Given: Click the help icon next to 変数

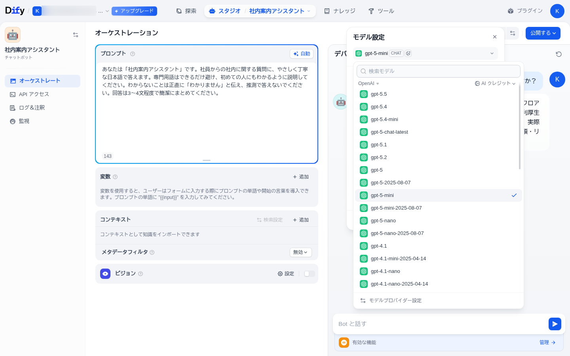Looking at the screenshot, I should point(115,177).
